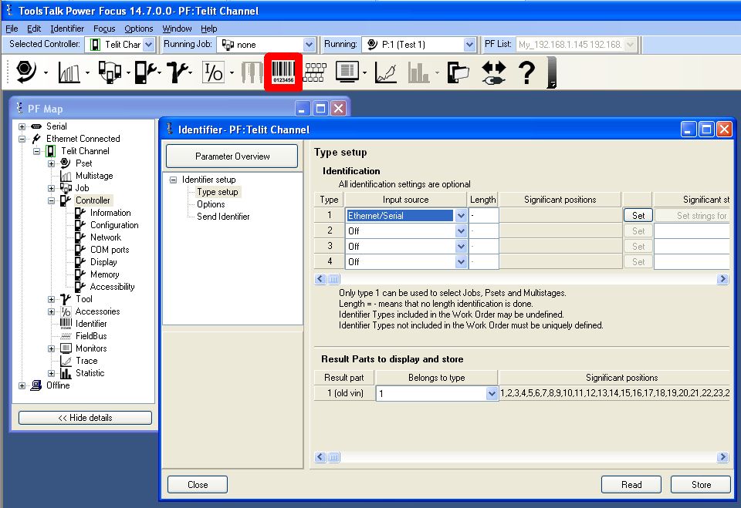Expand the Serial node in PF Map
This screenshot has height=508, width=741.
coord(22,126)
